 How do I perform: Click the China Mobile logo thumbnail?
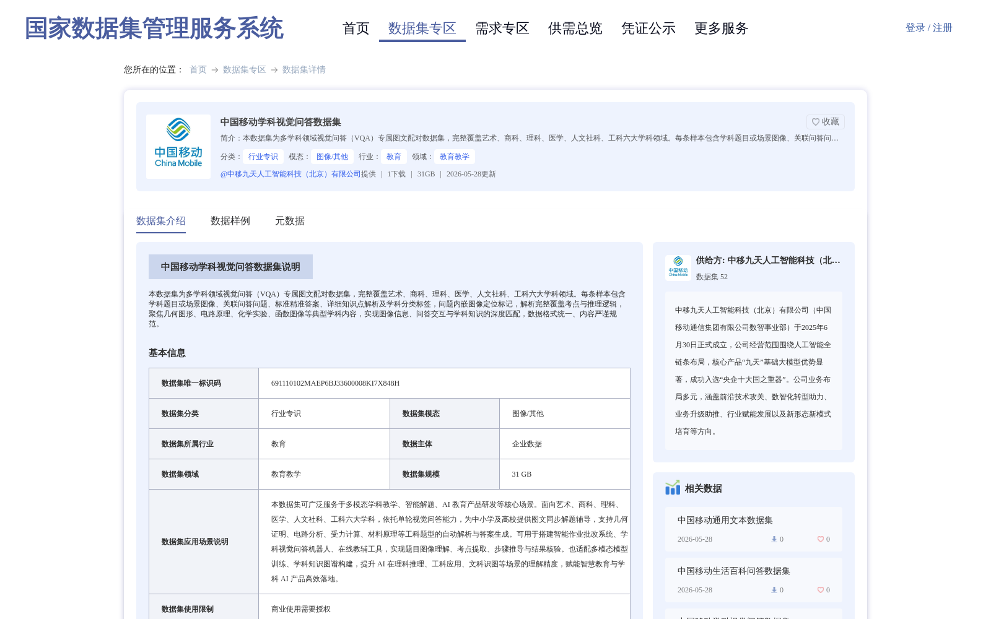(178, 147)
